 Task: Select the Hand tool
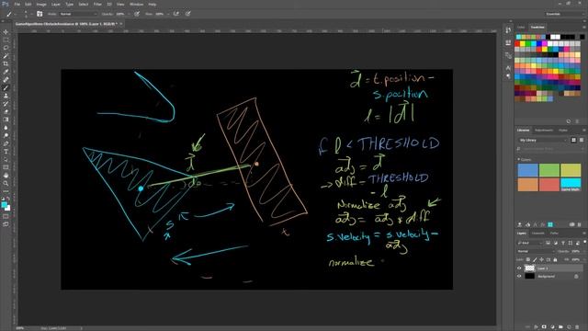(6, 176)
